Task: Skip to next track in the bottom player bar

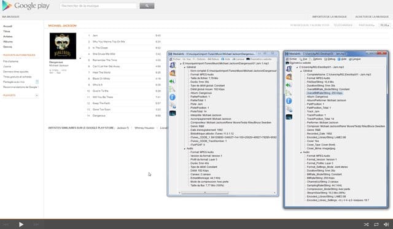Action: [36, 225]
